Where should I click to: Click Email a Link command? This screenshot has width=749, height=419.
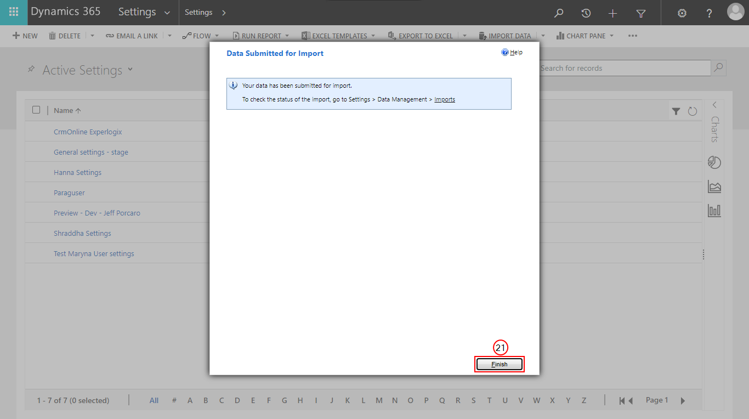[x=132, y=36]
